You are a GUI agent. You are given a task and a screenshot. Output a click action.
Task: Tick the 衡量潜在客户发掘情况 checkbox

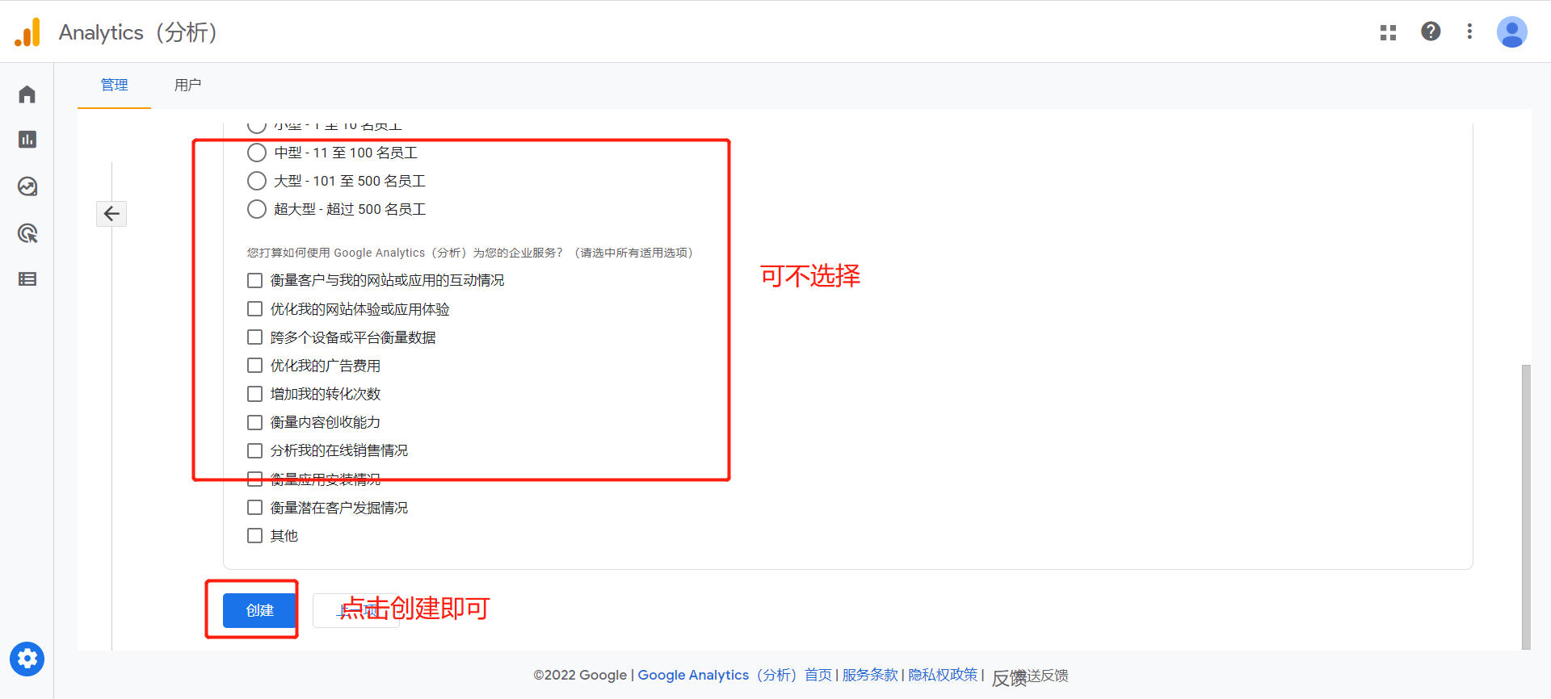(x=255, y=508)
